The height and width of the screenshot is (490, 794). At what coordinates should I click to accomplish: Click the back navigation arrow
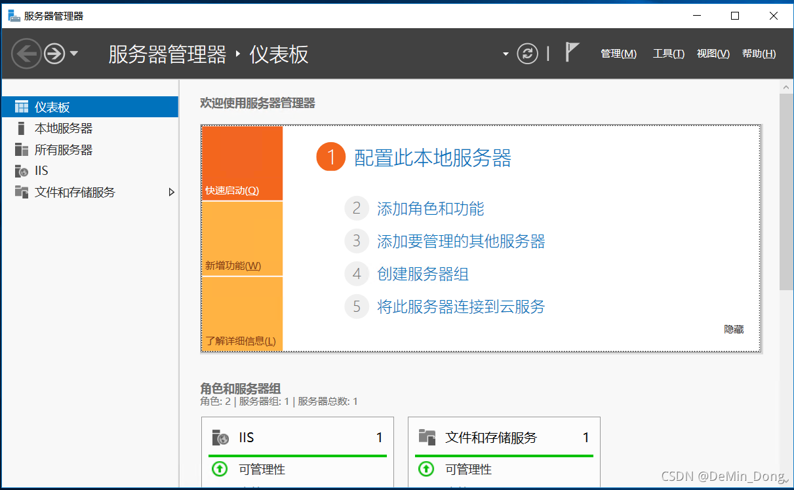pos(26,54)
